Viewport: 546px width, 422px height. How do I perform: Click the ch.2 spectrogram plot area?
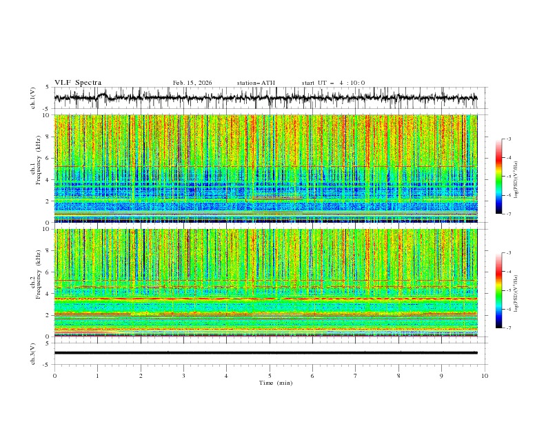click(x=266, y=283)
